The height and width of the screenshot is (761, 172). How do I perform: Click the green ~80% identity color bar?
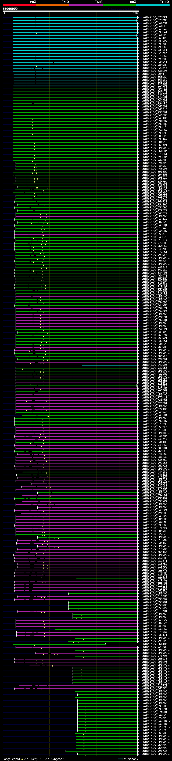[x=119, y=5]
